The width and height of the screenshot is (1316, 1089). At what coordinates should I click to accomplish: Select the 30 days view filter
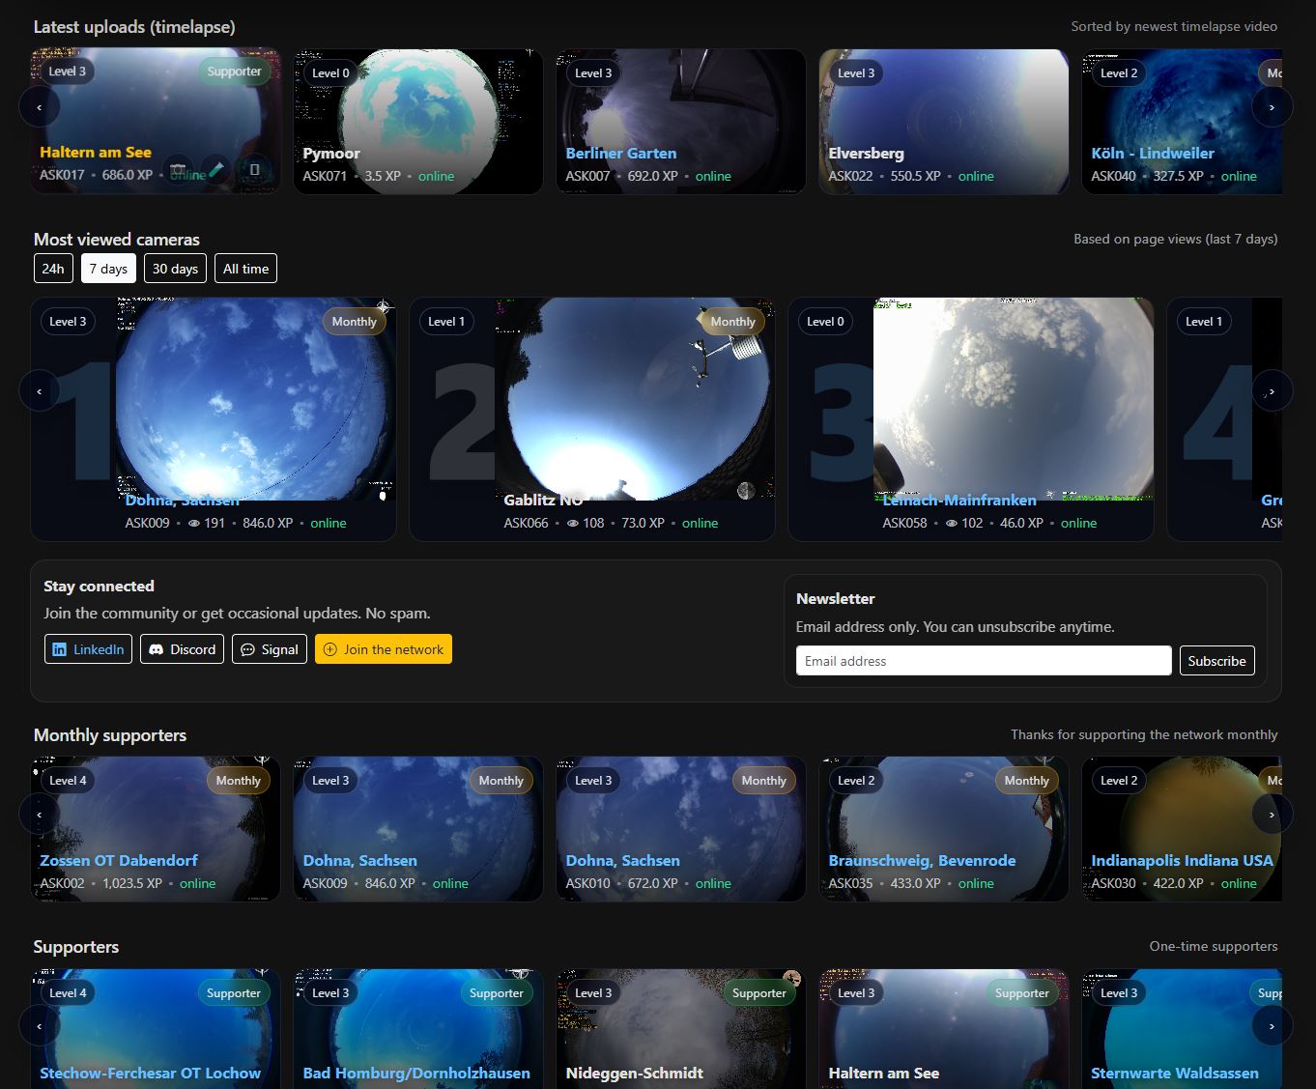point(175,268)
